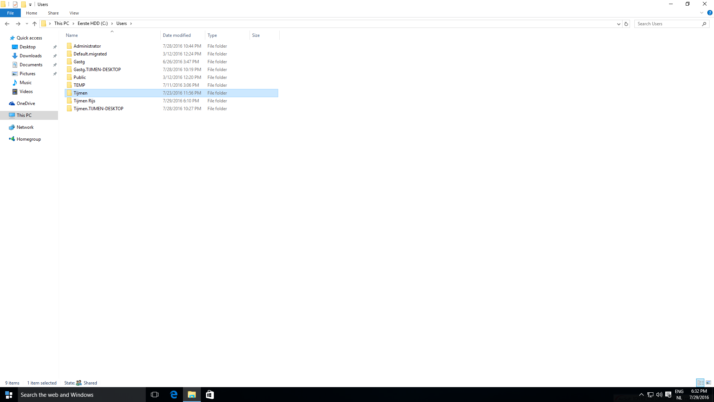Open Explorer Help icon

710,13
